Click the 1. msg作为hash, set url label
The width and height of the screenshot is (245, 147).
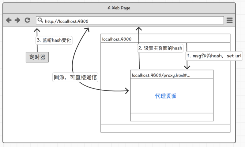click(x=214, y=56)
